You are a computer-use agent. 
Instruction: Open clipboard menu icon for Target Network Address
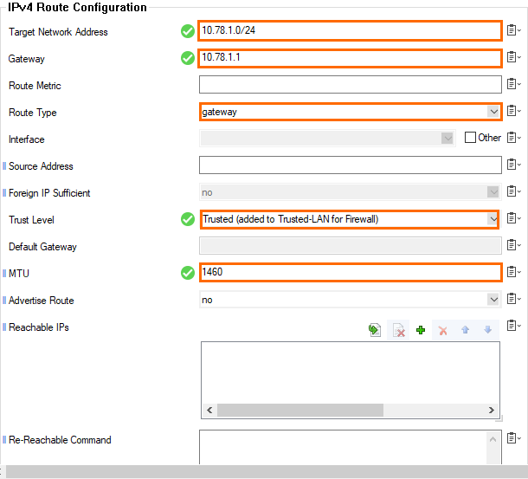[513, 30]
